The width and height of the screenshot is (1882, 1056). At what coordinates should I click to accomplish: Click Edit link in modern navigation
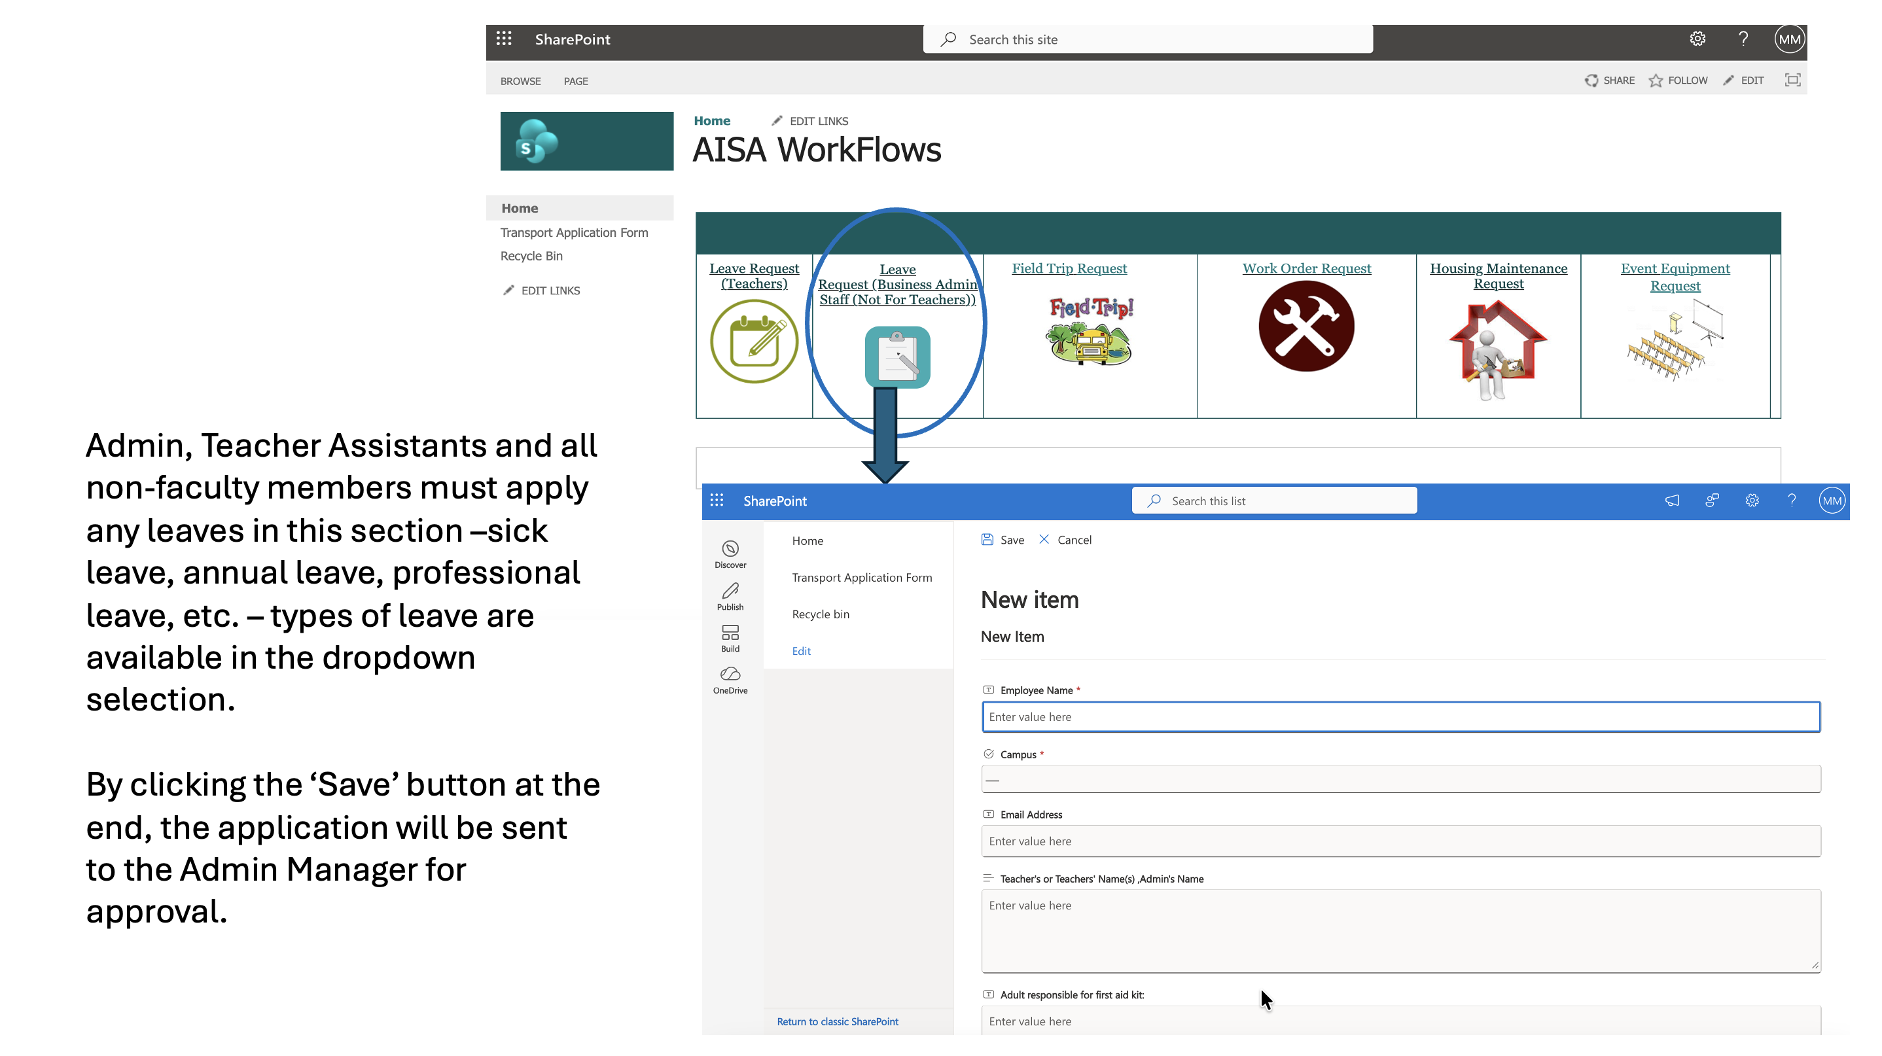point(801,651)
